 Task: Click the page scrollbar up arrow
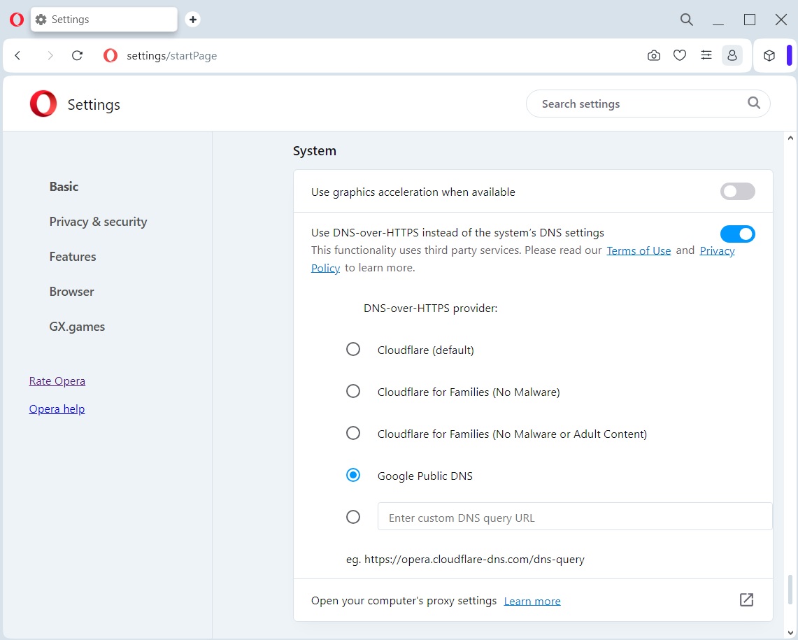point(790,138)
